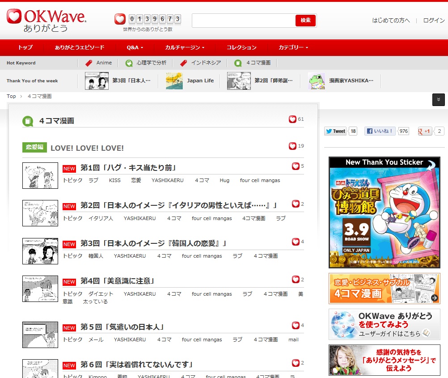Viewport: 448px width, 378px height.
Task: Open the ありがとうエピソード menu item
Action: point(80,47)
